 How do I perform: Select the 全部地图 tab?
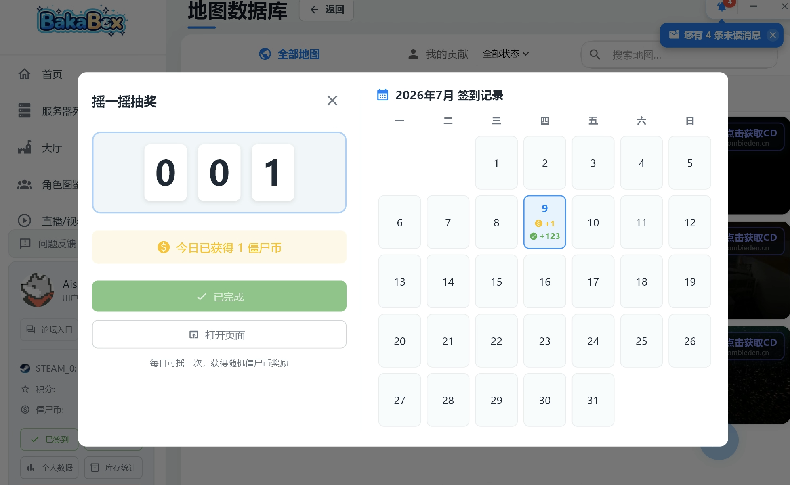pos(289,54)
